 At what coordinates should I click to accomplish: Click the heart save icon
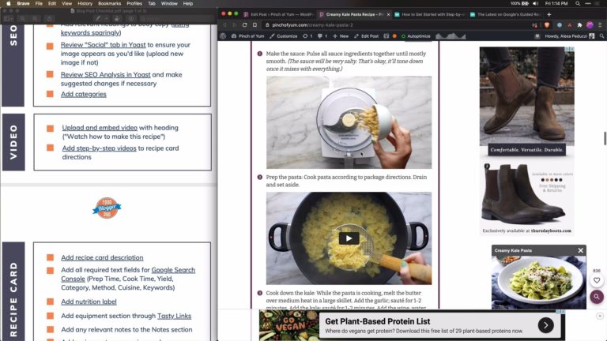pyautogui.click(x=597, y=280)
